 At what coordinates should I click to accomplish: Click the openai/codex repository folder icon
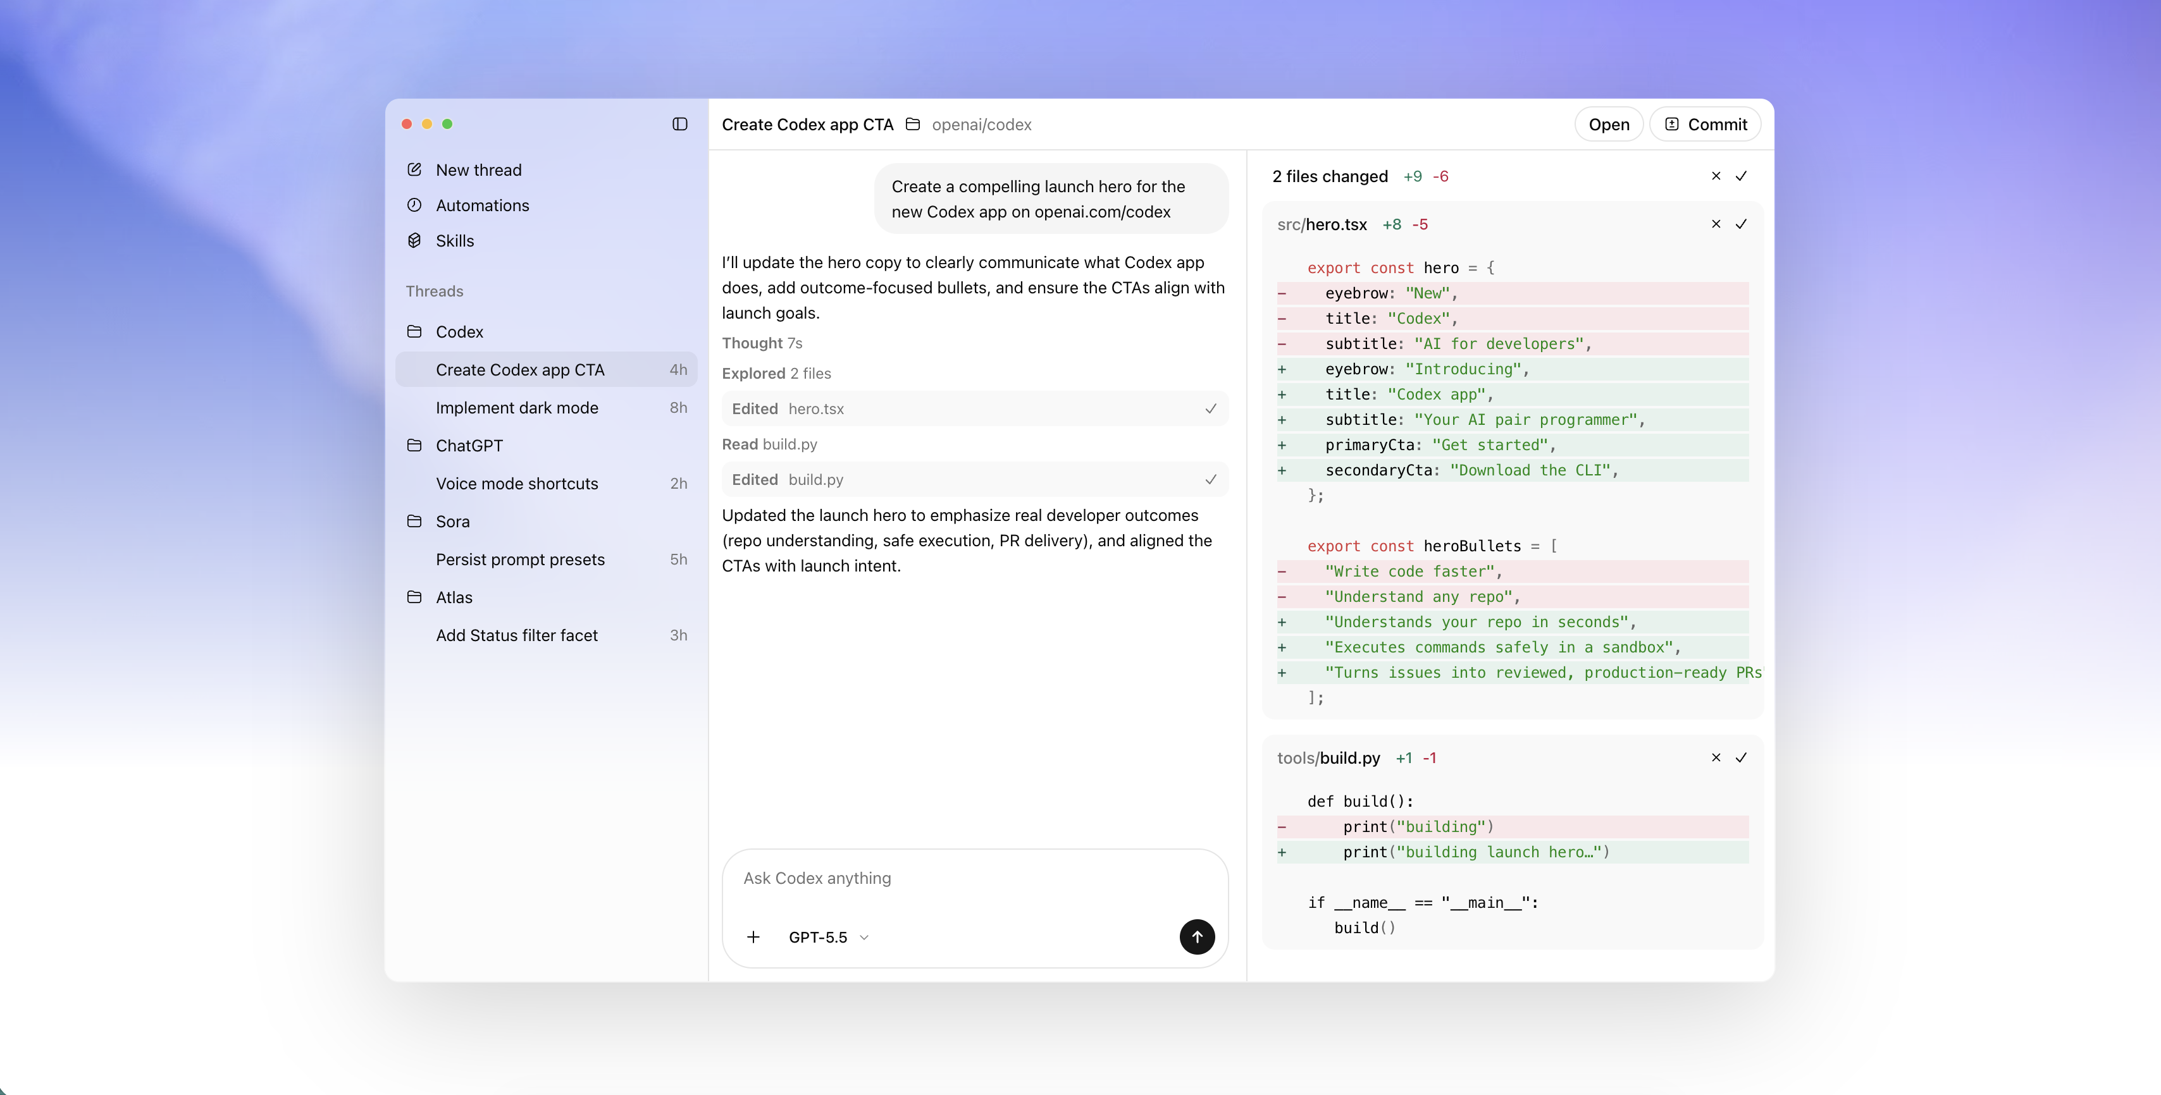[x=913, y=124]
